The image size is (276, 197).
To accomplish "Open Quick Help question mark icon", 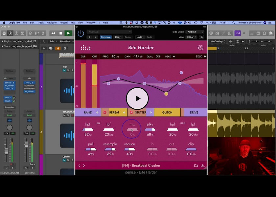I will click(16, 33).
